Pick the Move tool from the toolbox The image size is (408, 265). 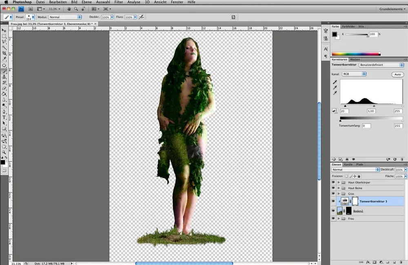coord(4,30)
